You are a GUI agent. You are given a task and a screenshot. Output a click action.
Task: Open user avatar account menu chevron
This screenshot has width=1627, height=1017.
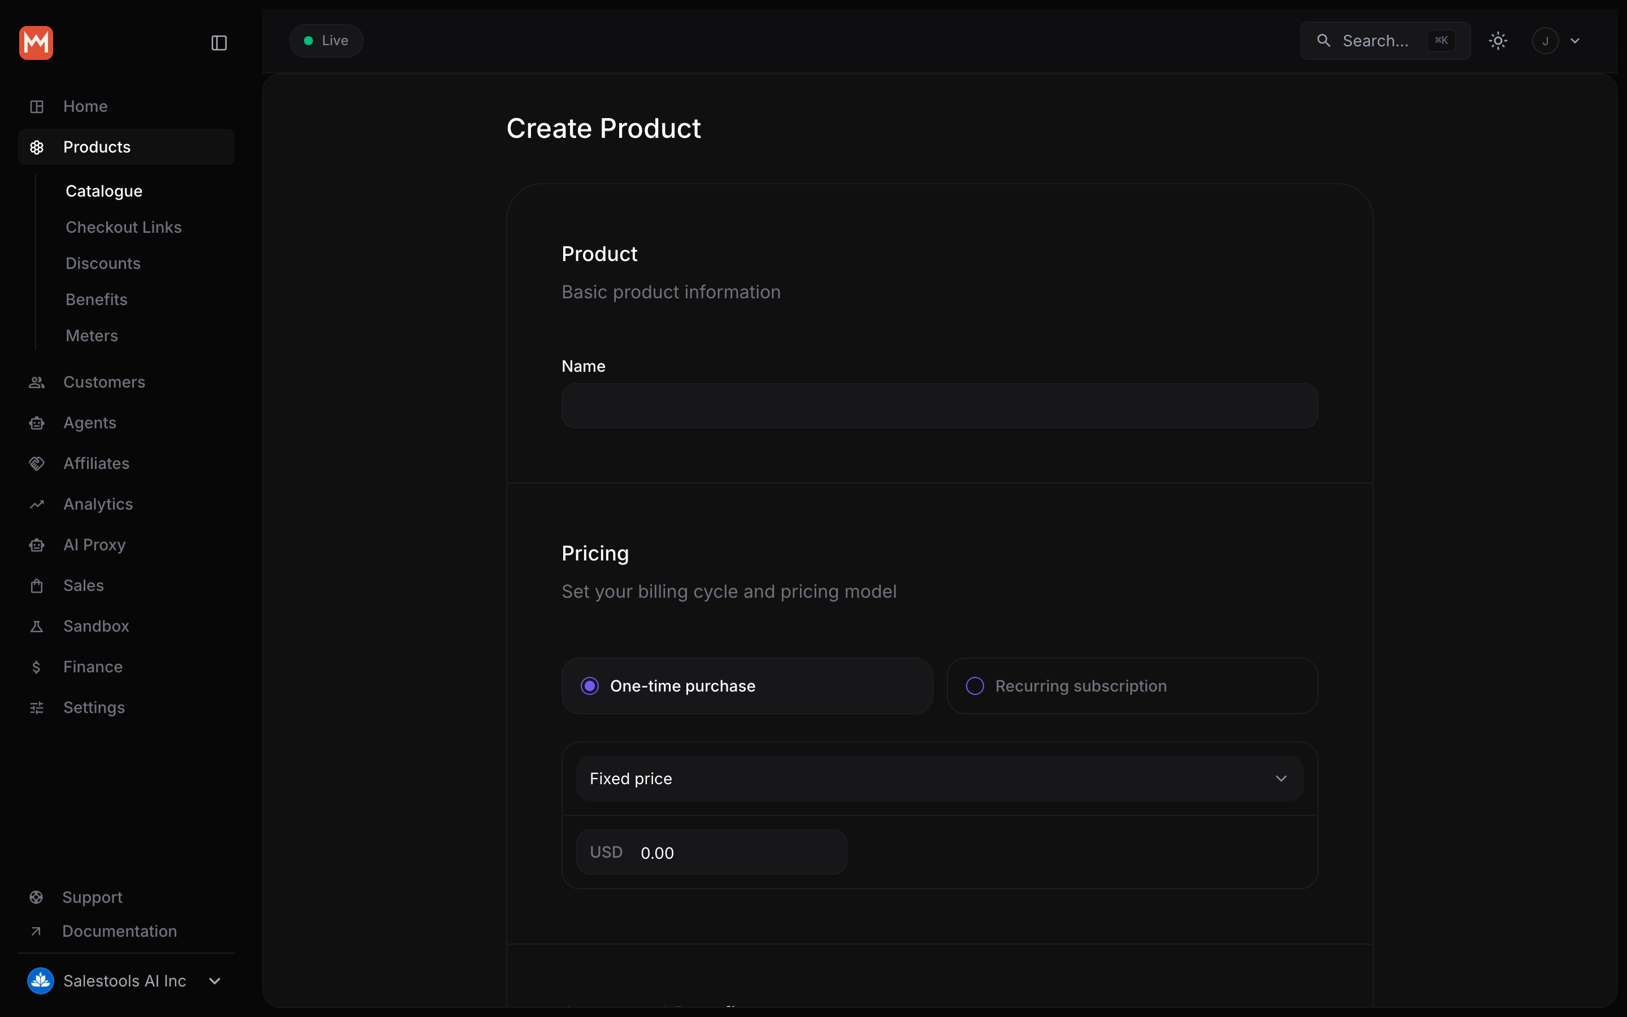[x=1575, y=41]
